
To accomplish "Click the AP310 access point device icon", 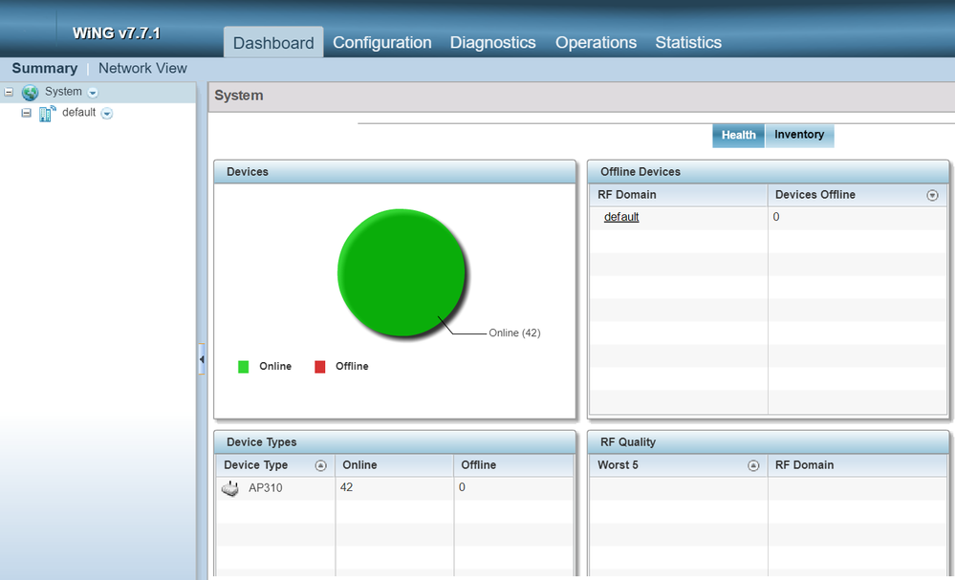I will [230, 488].
